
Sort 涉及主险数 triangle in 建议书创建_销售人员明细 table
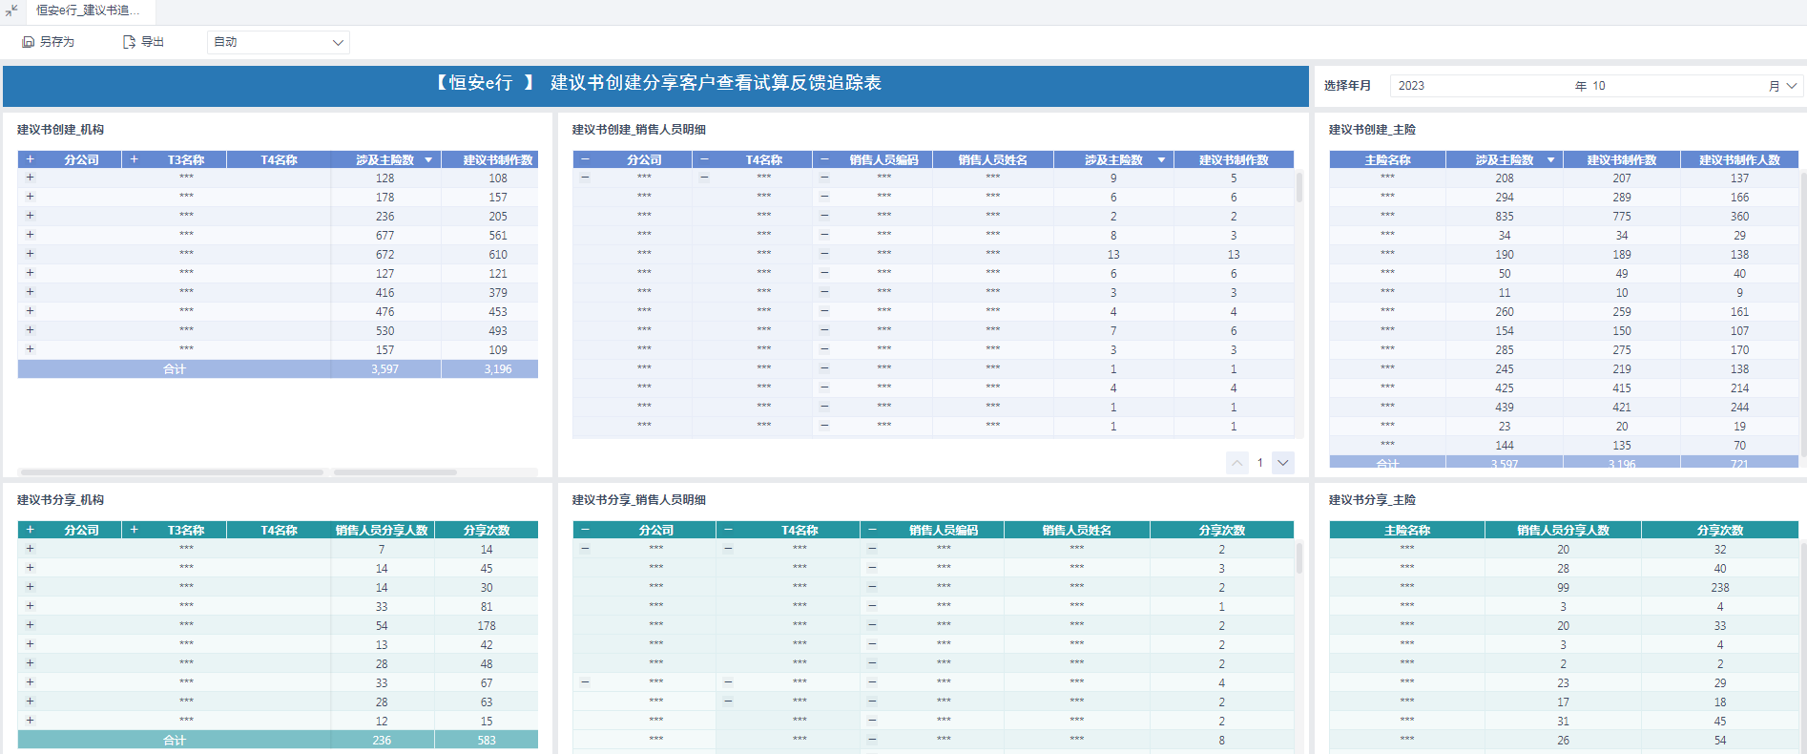[1161, 160]
